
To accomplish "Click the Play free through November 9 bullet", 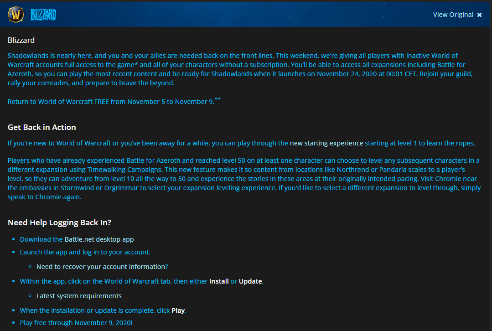I will click(x=76, y=323).
